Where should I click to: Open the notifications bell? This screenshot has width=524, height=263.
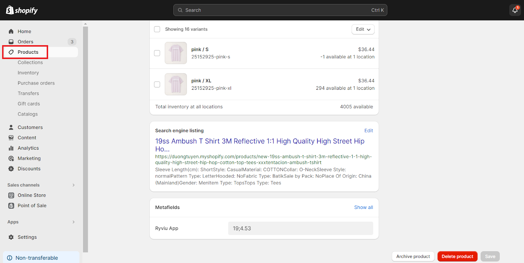[515, 10]
